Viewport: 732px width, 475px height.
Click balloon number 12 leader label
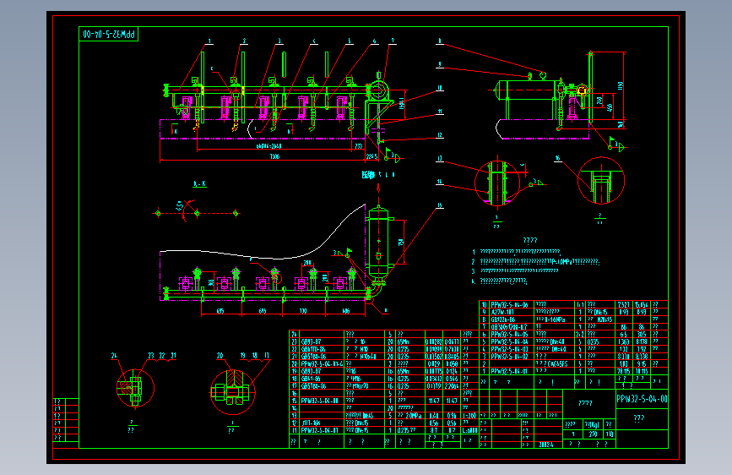[x=439, y=135]
